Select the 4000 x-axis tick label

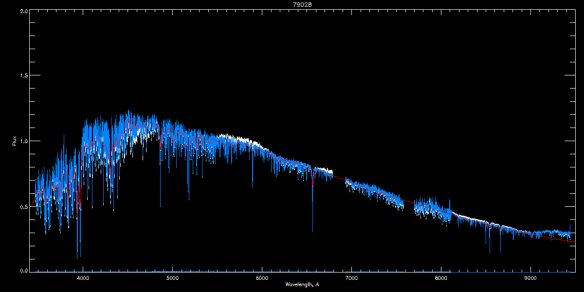click(83, 278)
